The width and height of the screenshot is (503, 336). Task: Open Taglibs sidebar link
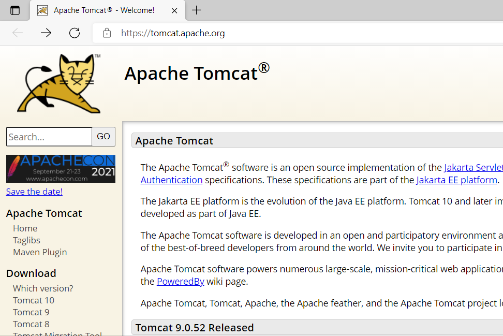(x=26, y=240)
